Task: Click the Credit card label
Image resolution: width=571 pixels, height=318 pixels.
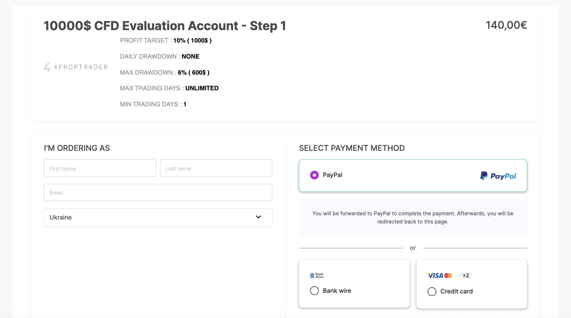Action: click(x=456, y=291)
